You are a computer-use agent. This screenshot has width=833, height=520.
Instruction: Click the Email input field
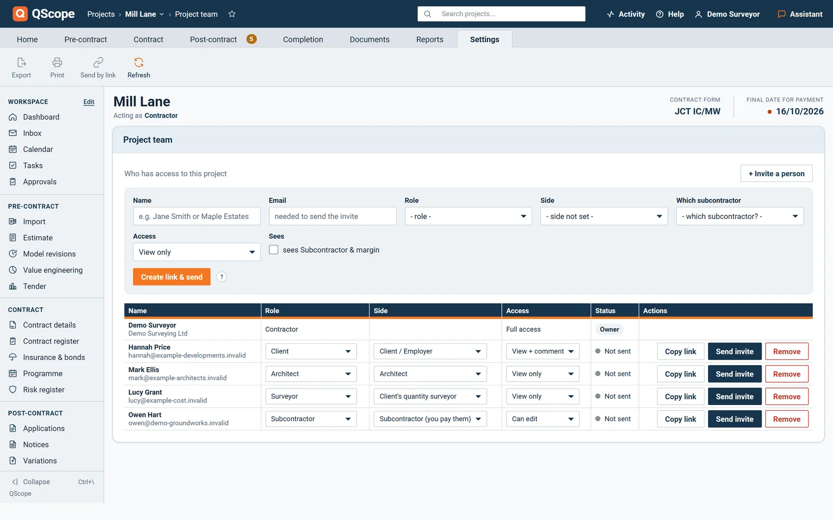point(333,216)
